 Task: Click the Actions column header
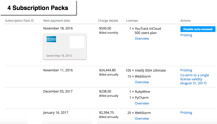point(185,20)
